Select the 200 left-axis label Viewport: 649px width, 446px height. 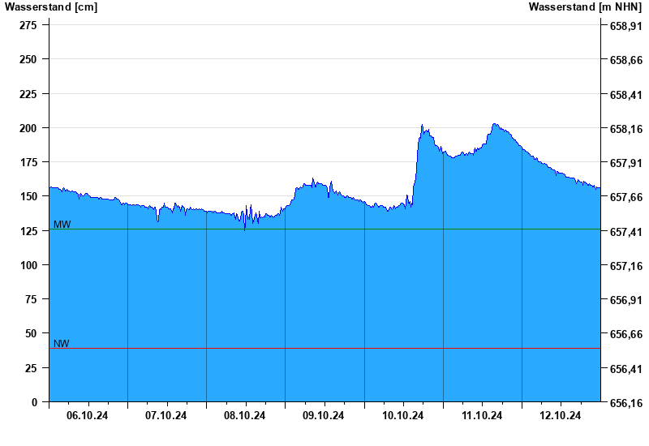click(28, 128)
